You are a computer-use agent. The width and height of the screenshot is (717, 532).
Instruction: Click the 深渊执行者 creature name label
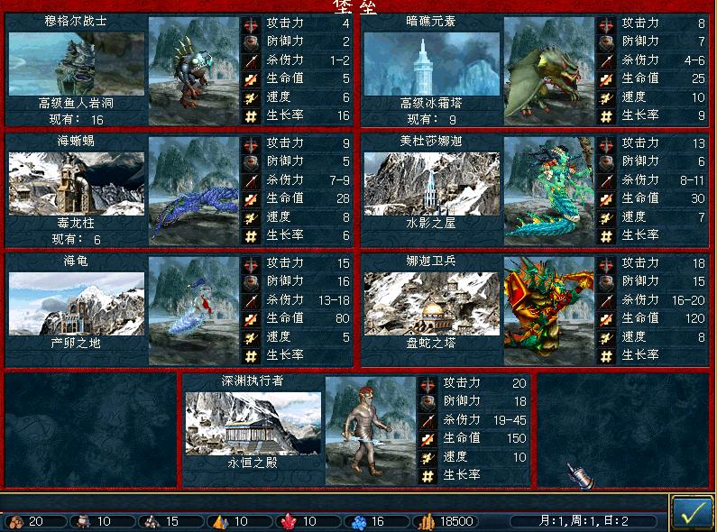coord(253,381)
